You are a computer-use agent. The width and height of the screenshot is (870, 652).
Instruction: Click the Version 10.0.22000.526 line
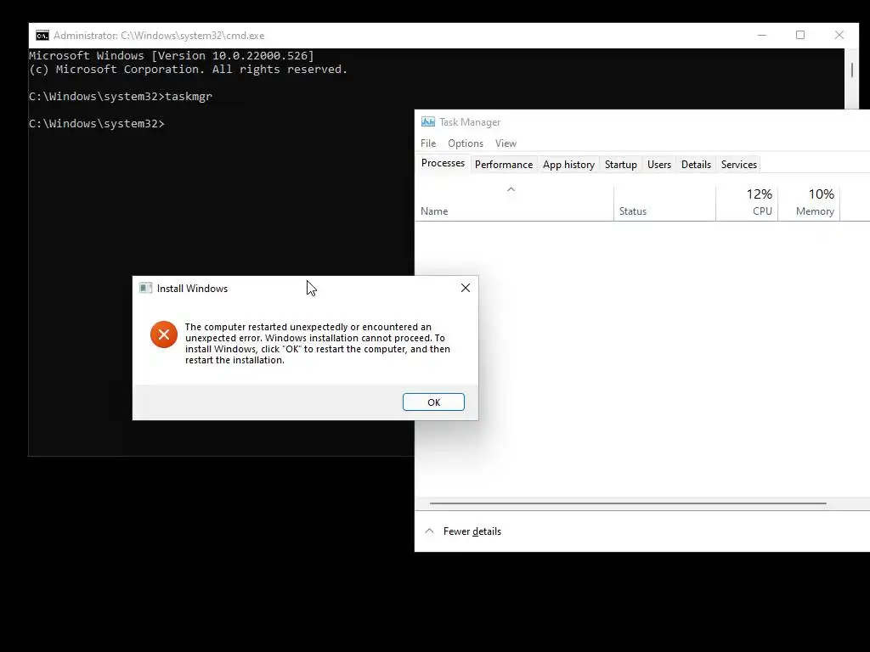pyautogui.click(x=172, y=55)
